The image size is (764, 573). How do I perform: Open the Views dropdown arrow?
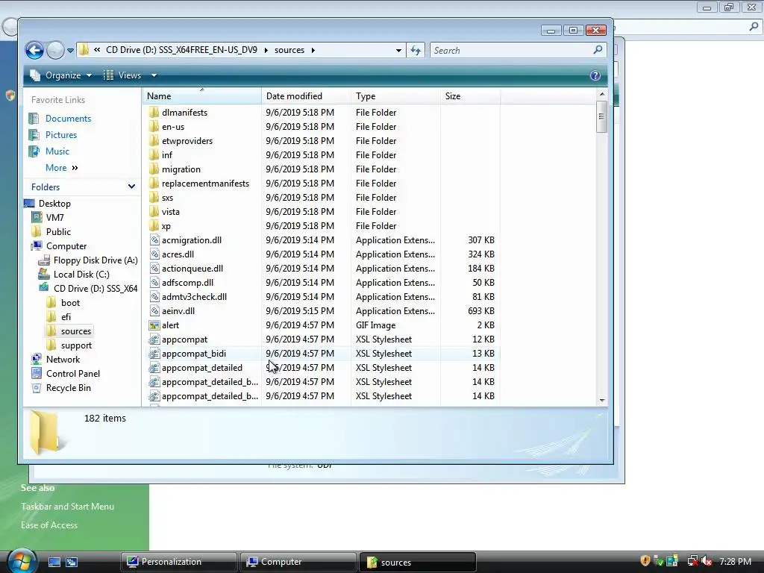(154, 75)
